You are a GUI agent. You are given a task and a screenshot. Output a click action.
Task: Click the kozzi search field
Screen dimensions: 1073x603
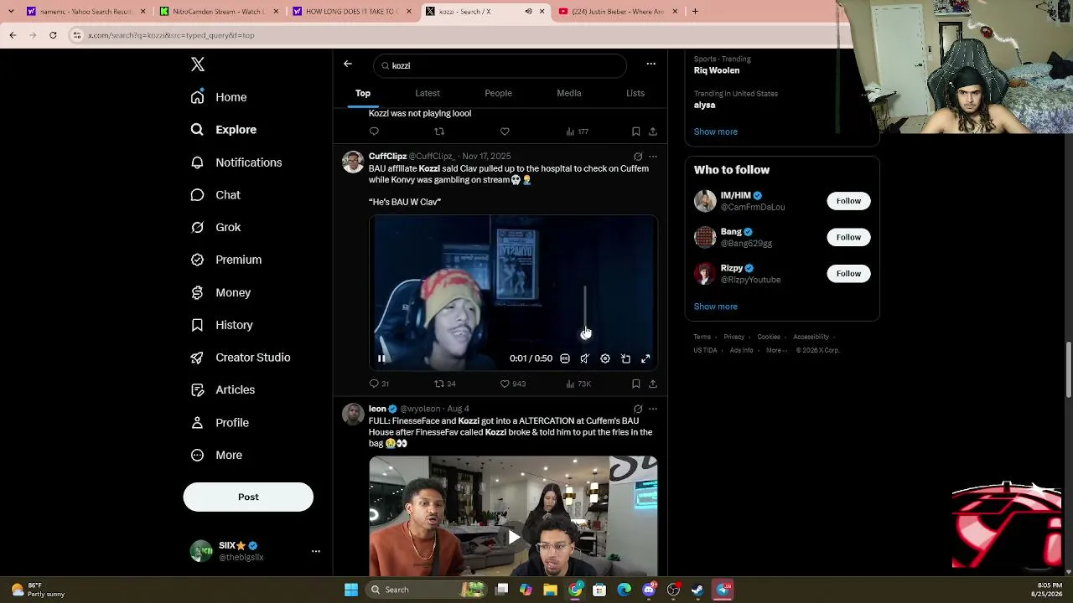(x=500, y=65)
